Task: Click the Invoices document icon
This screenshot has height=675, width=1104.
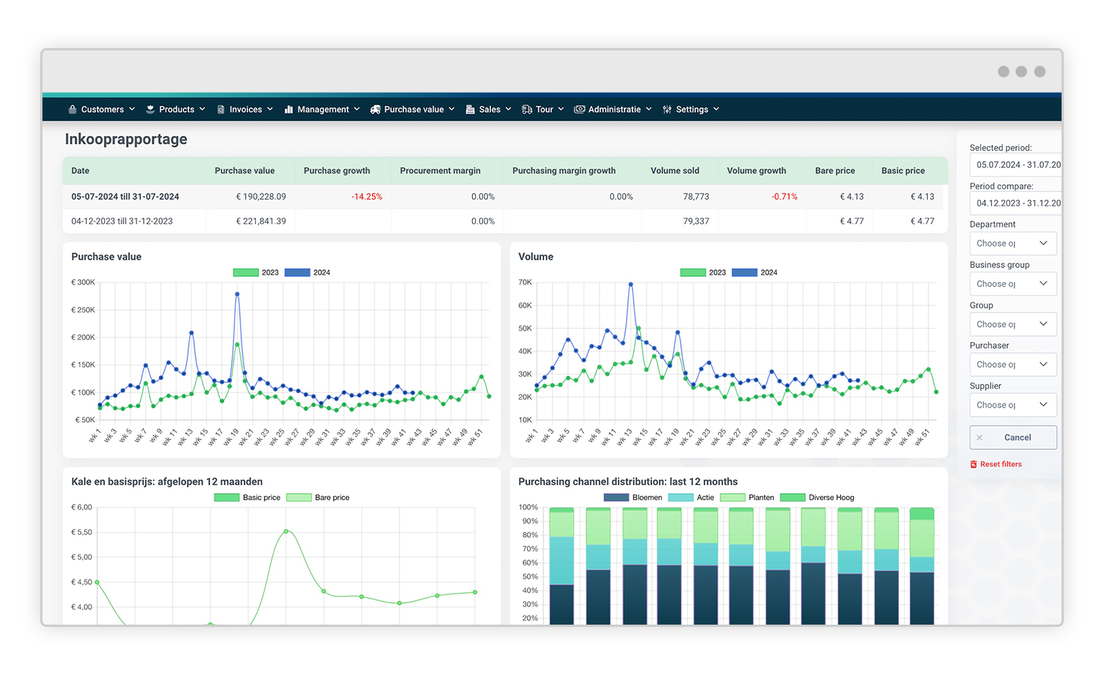Action: (x=221, y=109)
